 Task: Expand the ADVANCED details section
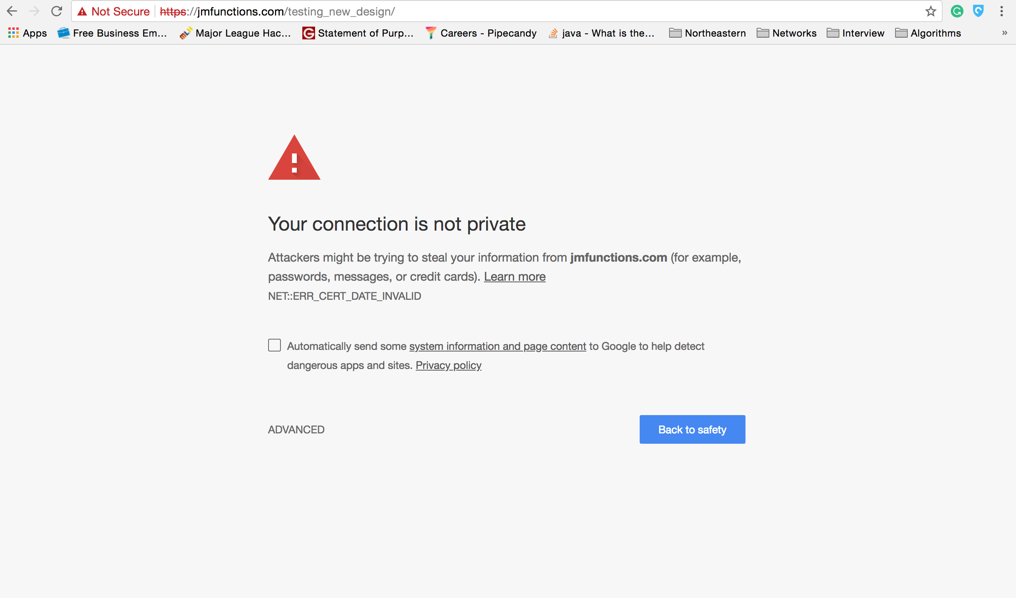point(296,429)
